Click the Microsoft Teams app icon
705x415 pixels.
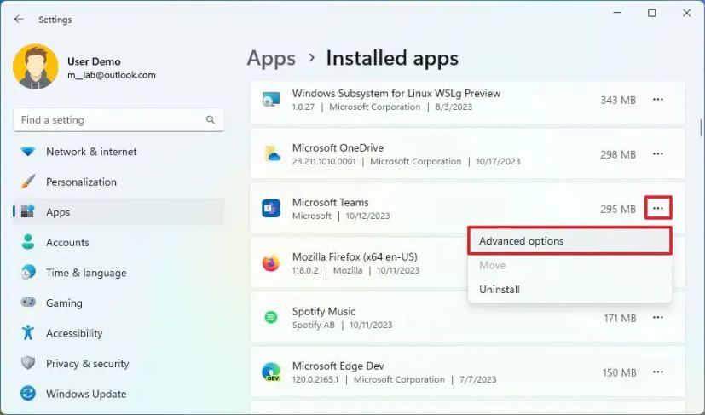click(x=271, y=208)
